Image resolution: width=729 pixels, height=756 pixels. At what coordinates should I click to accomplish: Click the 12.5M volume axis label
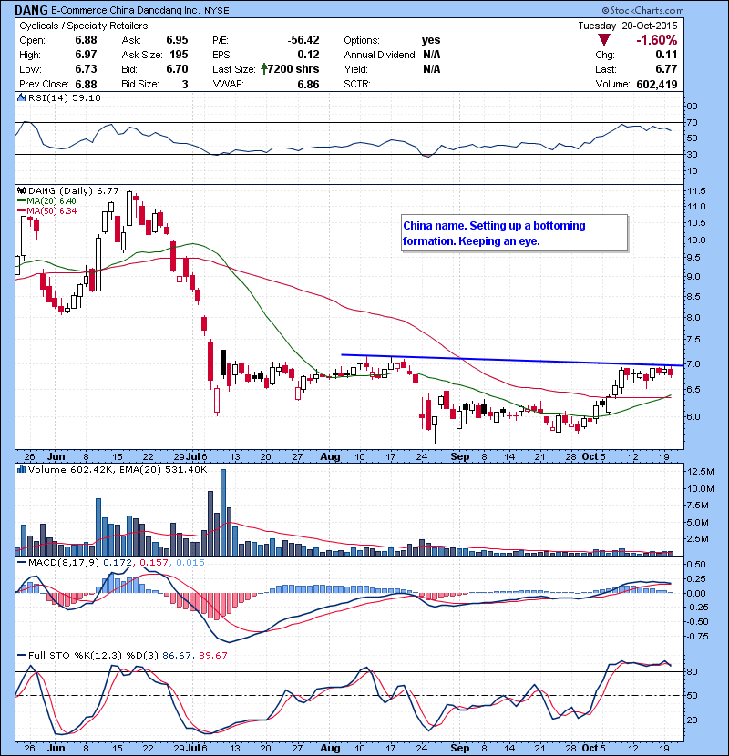click(x=700, y=471)
